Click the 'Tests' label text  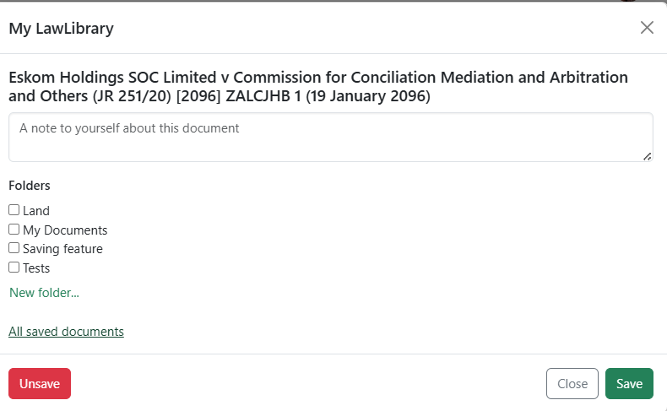coord(36,268)
